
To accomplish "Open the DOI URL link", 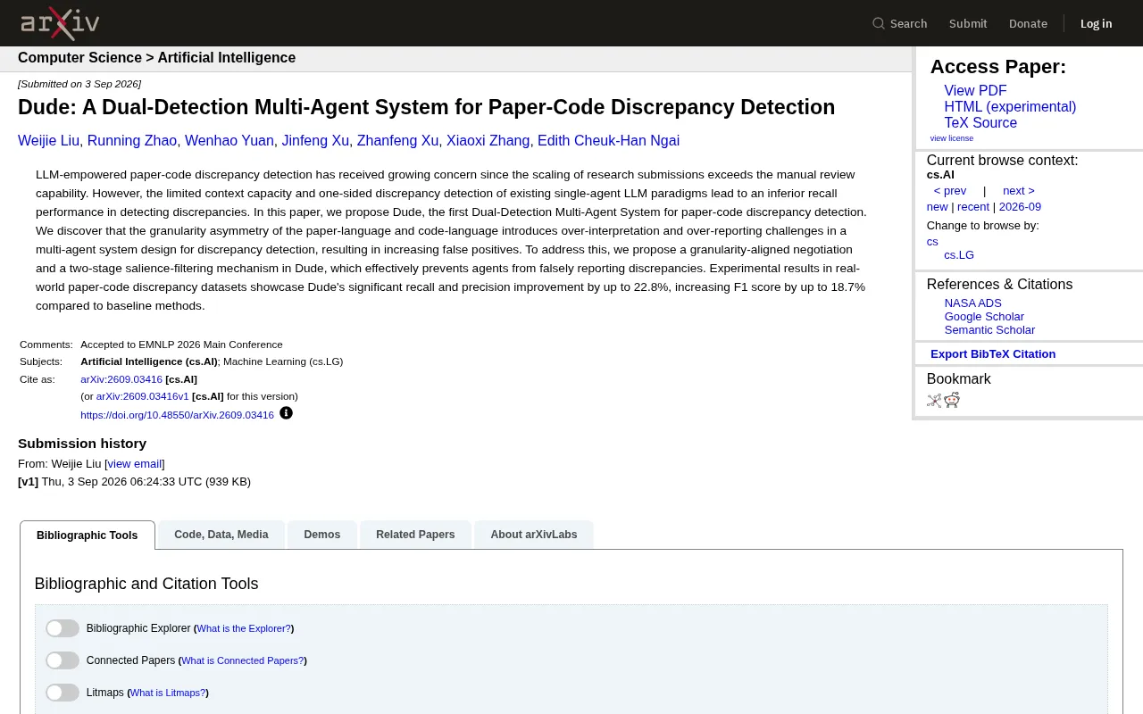I will point(177,415).
